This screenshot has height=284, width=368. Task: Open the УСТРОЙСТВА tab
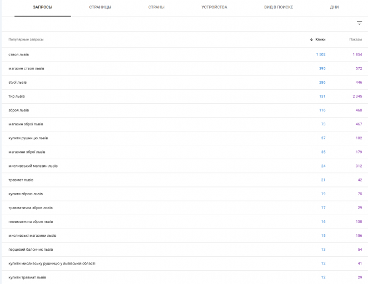(x=214, y=7)
